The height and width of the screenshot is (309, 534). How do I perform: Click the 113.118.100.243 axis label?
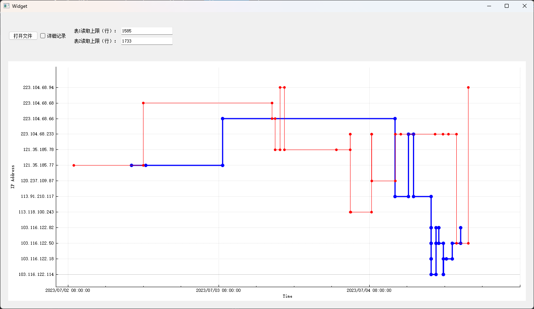(x=36, y=212)
